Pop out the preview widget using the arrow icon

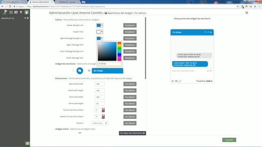coord(208,32)
